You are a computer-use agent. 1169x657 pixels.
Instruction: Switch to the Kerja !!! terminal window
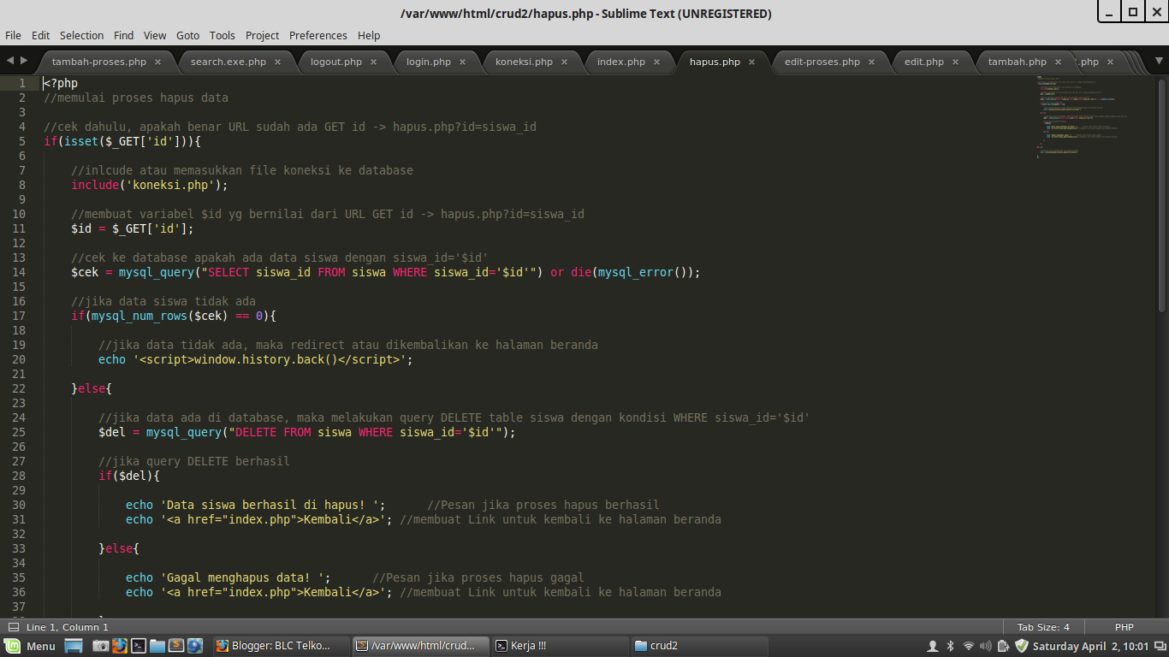pyautogui.click(x=561, y=646)
